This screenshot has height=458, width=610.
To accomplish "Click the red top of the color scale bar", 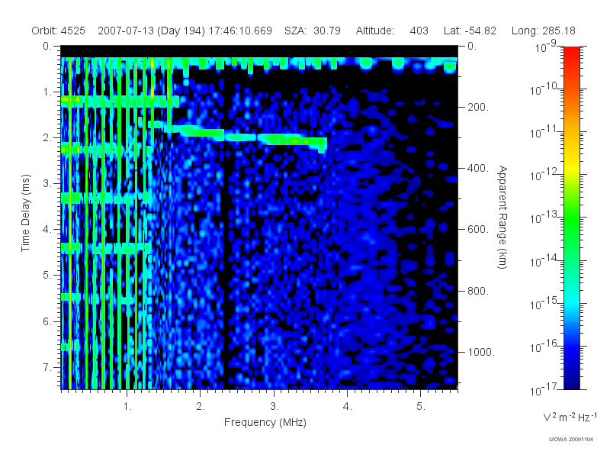I will 572,53.
